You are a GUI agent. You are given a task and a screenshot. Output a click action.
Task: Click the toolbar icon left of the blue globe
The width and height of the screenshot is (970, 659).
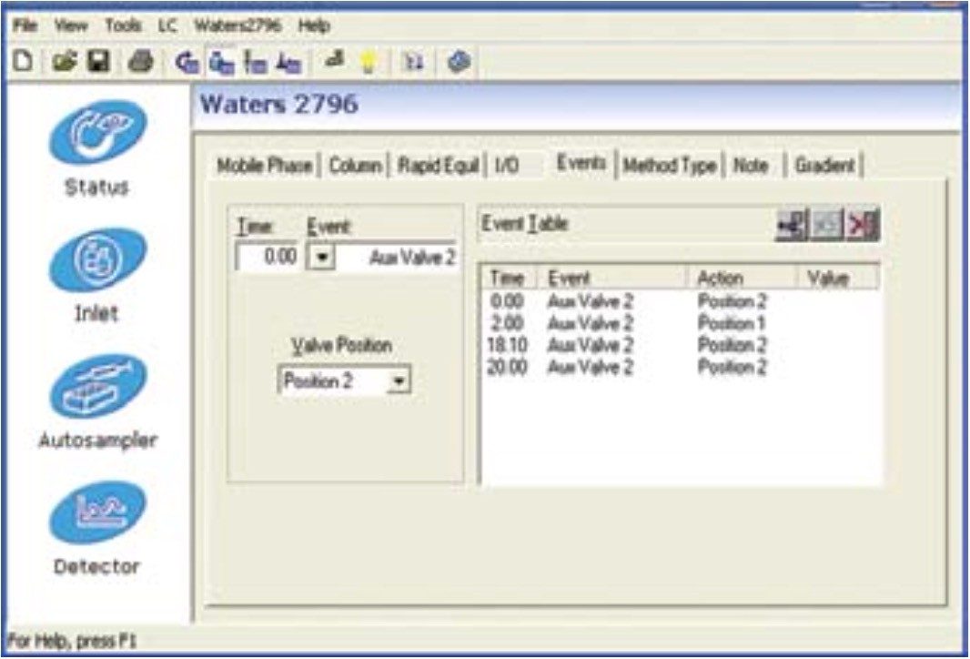[414, 62]
